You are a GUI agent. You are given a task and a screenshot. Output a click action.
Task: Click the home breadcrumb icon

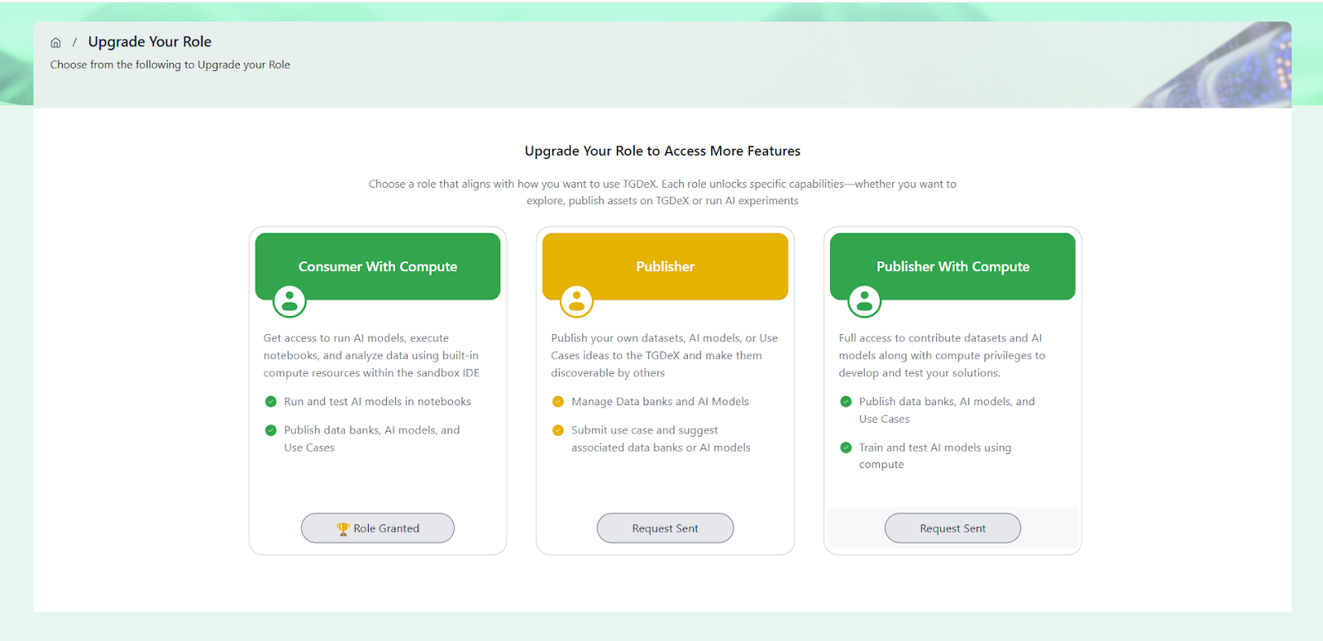click(x=55, y=43)
